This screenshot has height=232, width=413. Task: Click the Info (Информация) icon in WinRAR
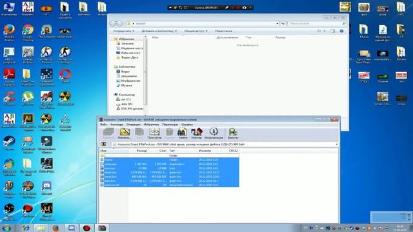pyautogui.click(x=214, y=133)
